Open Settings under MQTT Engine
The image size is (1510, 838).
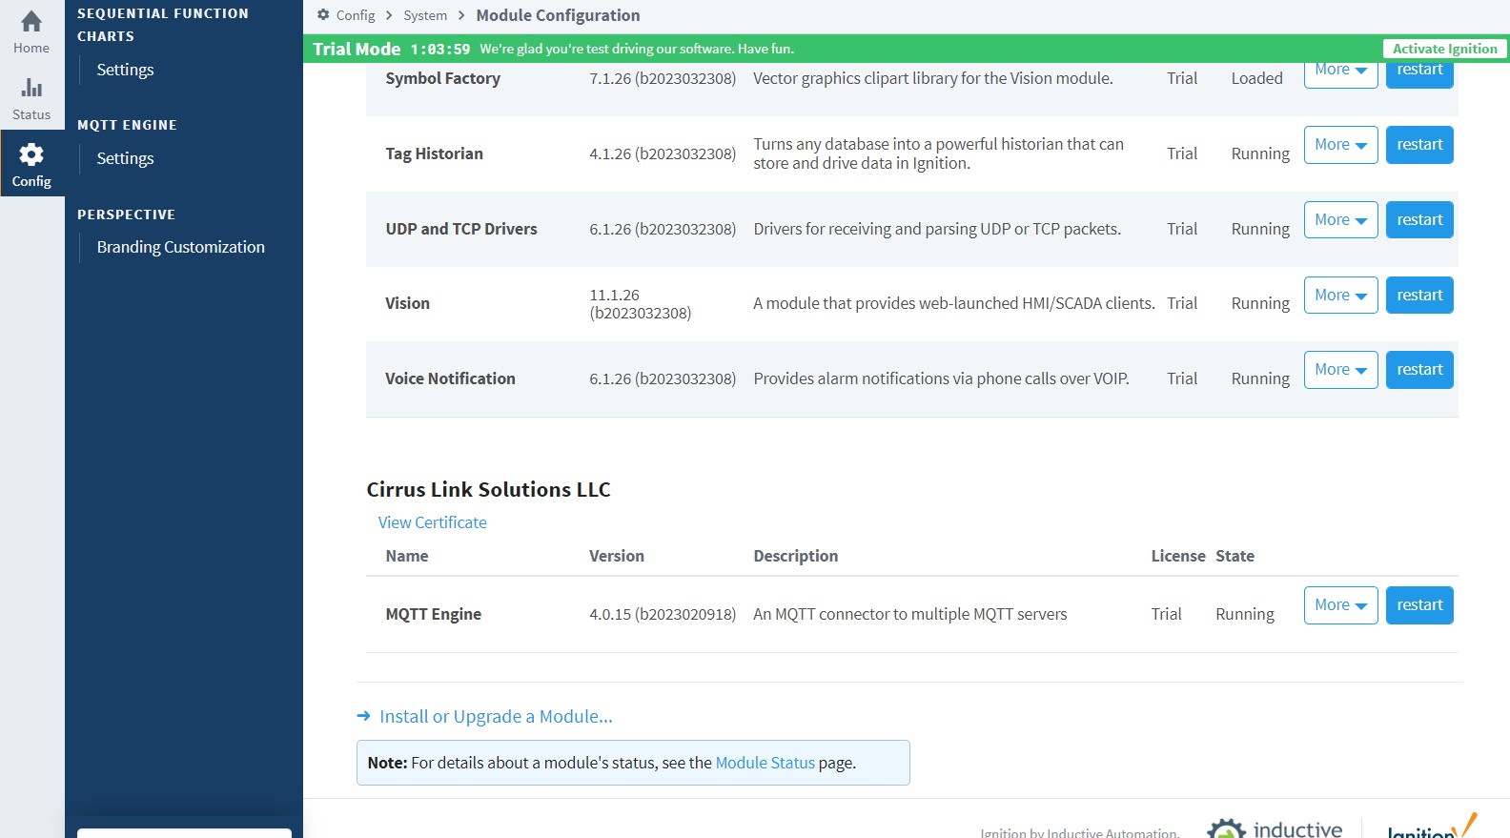point(125,158)
